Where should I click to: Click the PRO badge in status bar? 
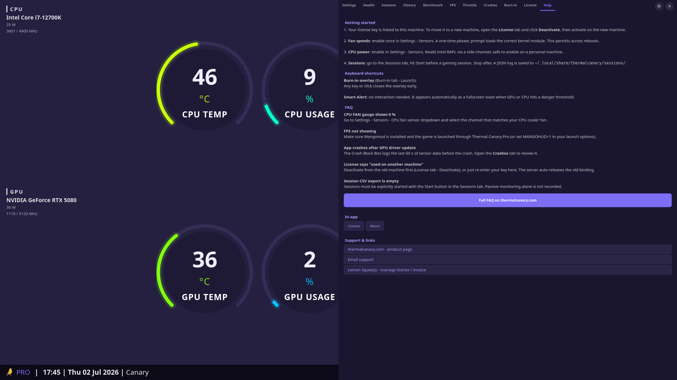click(x=23, y=372)
